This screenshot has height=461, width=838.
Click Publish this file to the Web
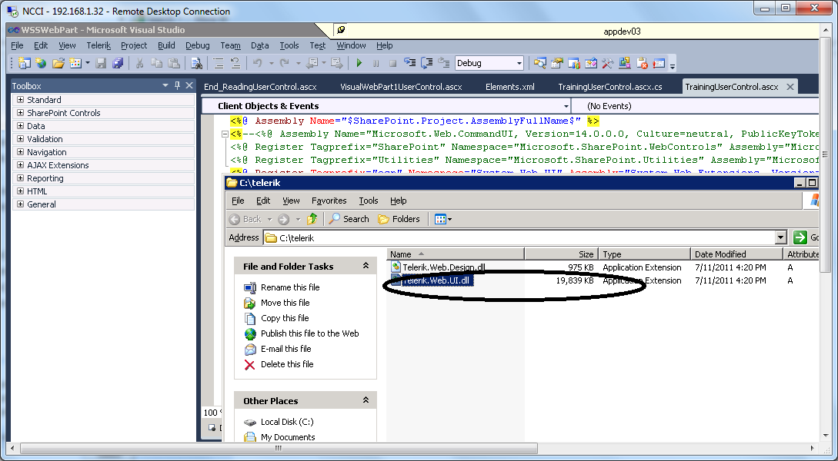[x=309, y=333]
